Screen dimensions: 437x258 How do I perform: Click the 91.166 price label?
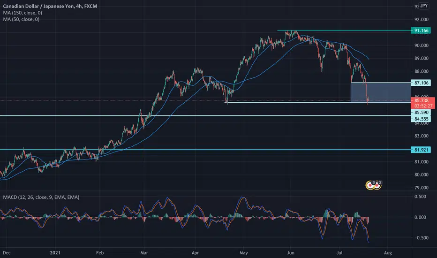[421, 30]
